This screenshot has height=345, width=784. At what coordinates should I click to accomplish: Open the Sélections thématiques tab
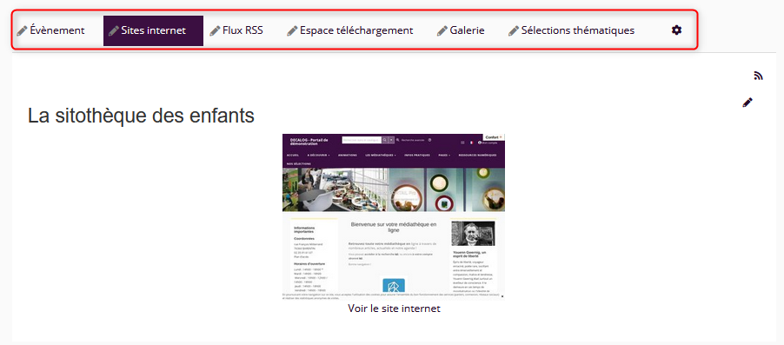click(x=578, y=30)
